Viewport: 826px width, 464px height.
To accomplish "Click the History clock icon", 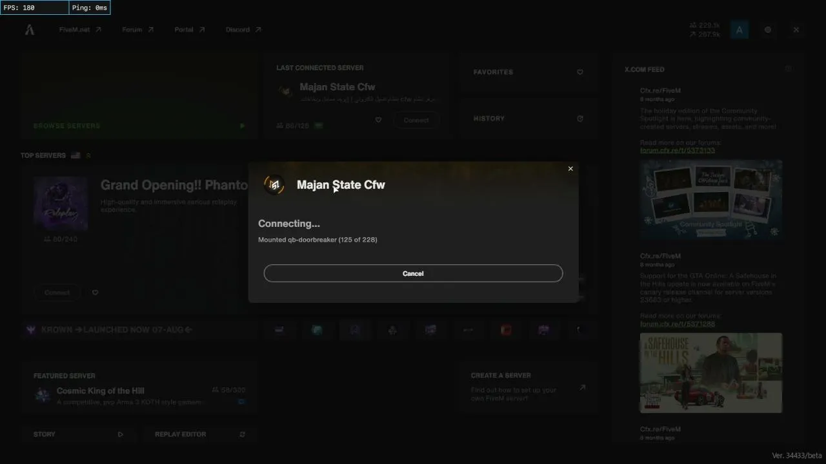I will tap(580, 119).
